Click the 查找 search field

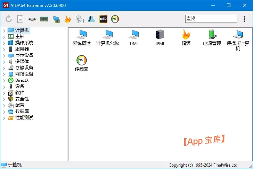pyautogui.click(x=211, y=19)
